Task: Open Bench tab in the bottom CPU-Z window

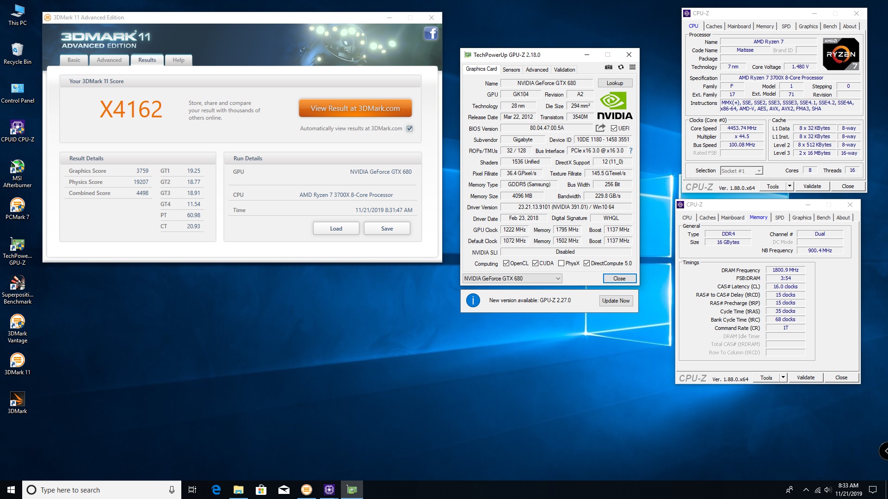Action: click(823, 218)
